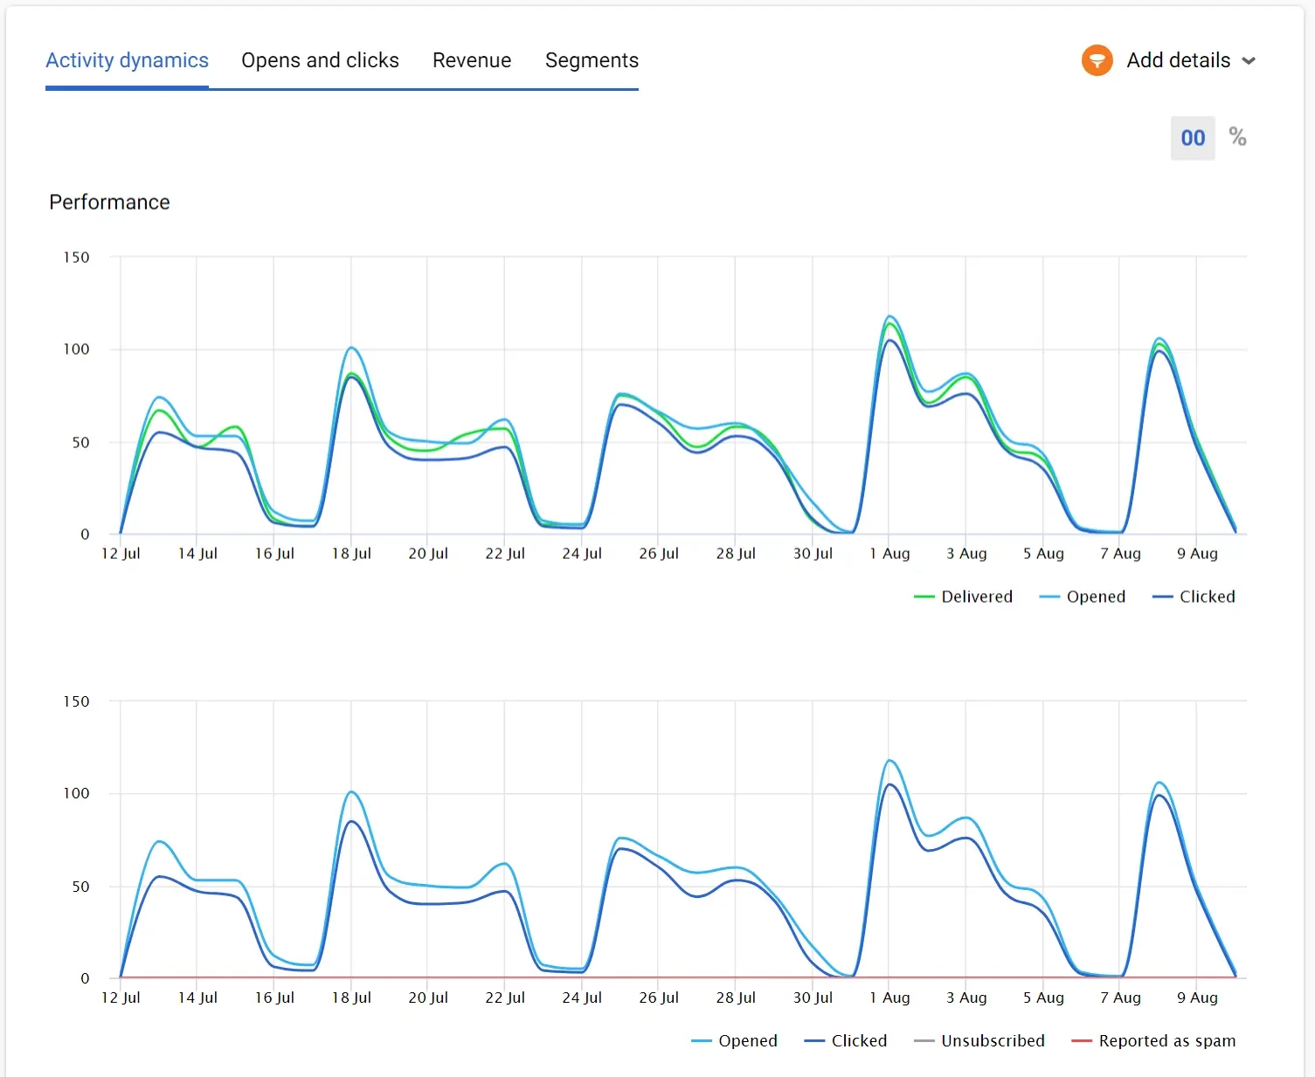Image resolution: width=1315 pixels, height=1077 pixels.
Task: Toggle Unsubscribed series in bottom chart legend
Action: point(979,1040)
